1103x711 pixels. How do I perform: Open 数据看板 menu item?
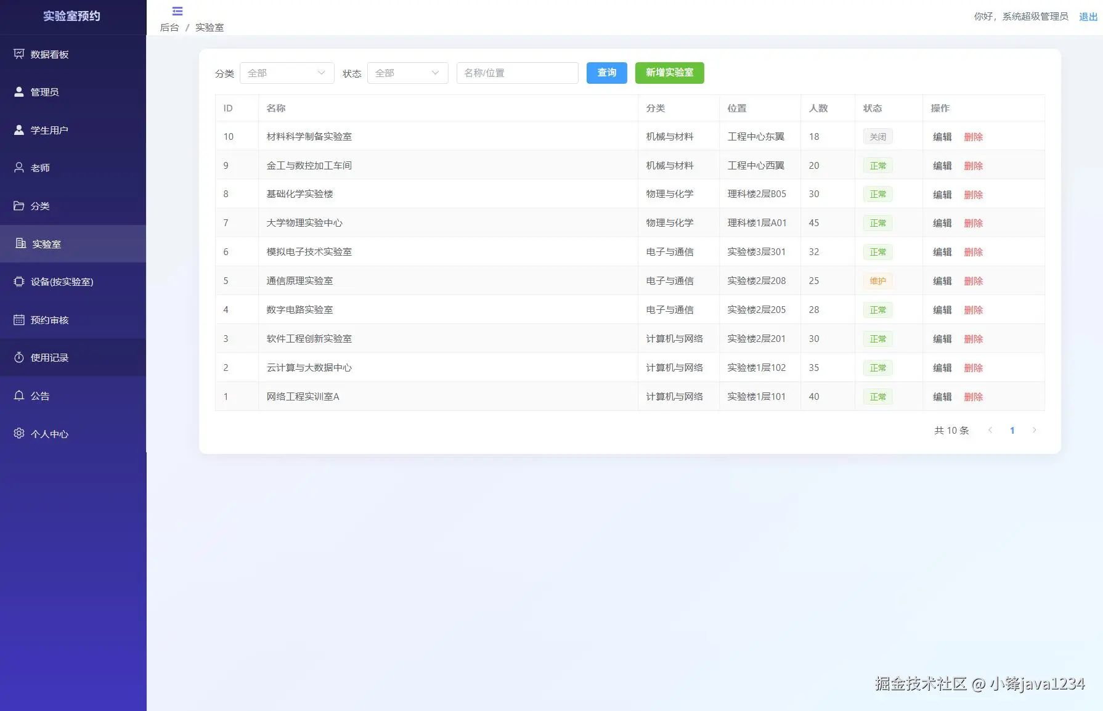point(73,54)
